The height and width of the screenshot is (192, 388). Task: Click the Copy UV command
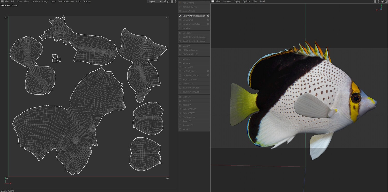tap(194, 97)
